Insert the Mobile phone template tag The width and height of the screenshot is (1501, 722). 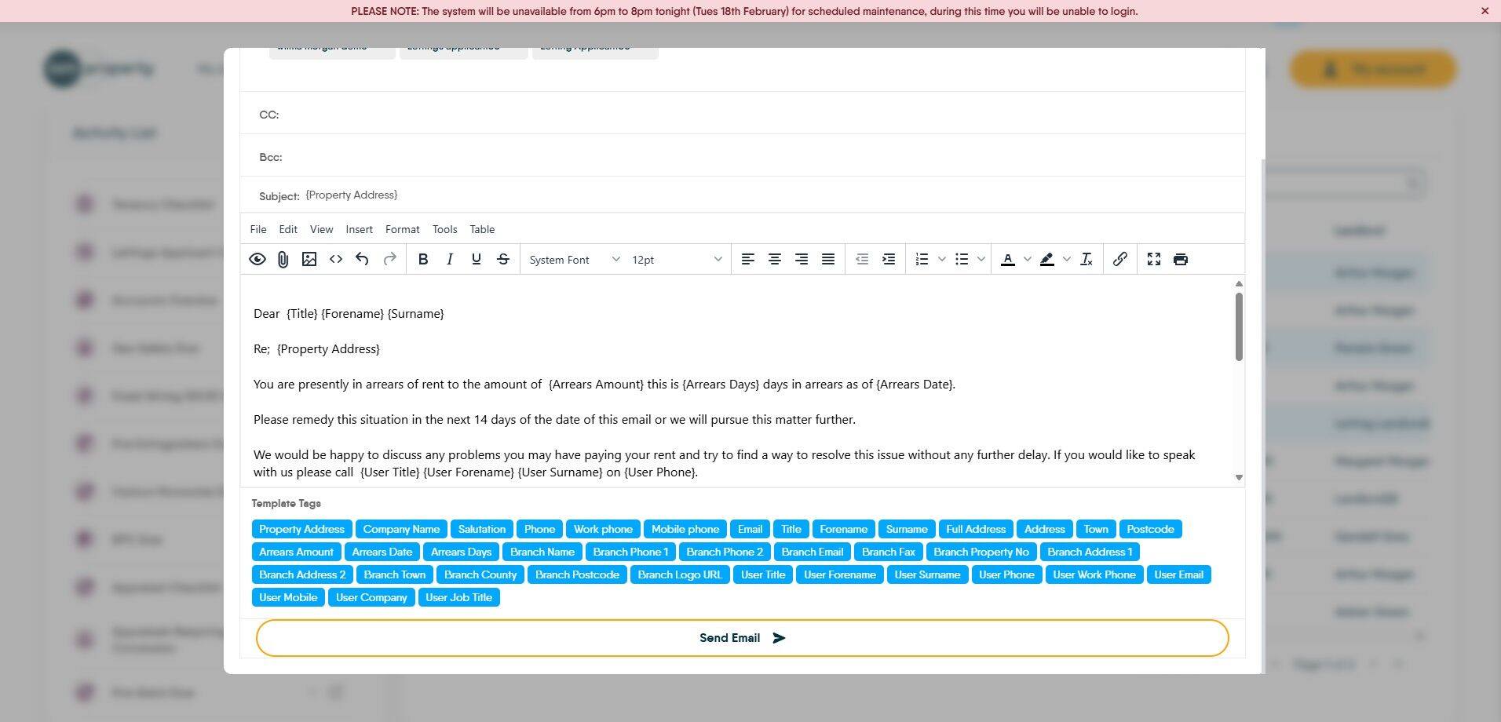tap(685, 530)
